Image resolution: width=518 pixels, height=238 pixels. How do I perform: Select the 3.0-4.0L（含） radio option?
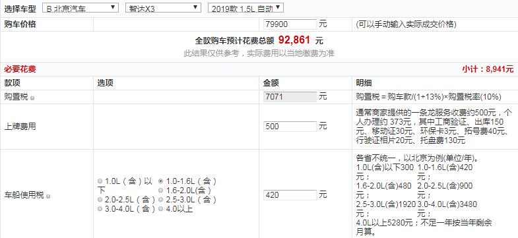[x=100, y=209]
